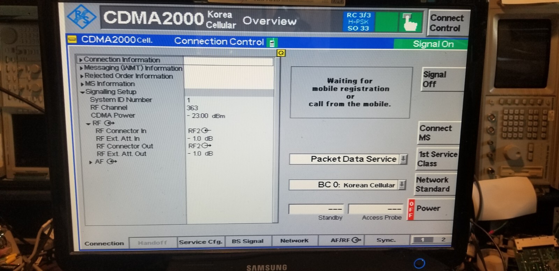The image size is (559, 271).
Task: Open BS Signal tab
Action: click(x=248, y=241)
